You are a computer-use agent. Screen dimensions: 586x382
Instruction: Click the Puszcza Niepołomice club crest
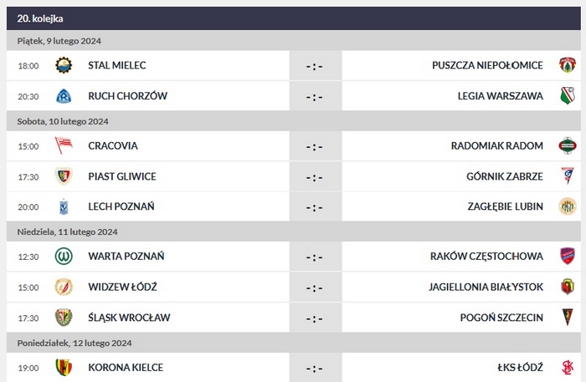[567, 65]
